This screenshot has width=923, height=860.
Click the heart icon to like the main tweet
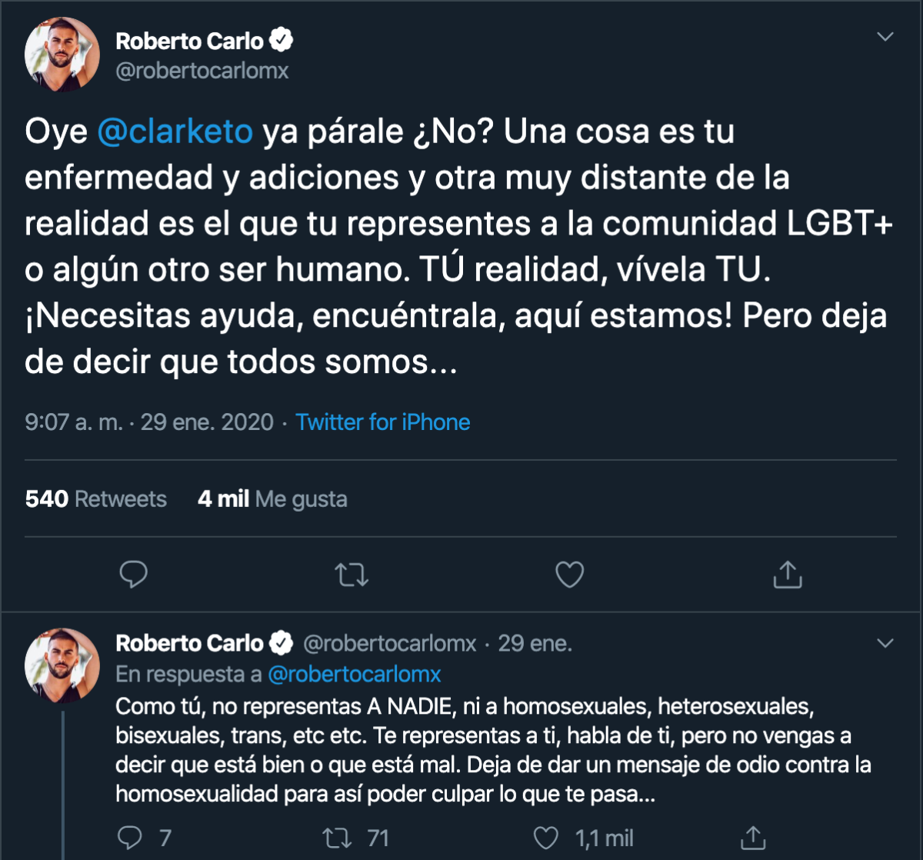pyautogui.click(x=569, y=574)
